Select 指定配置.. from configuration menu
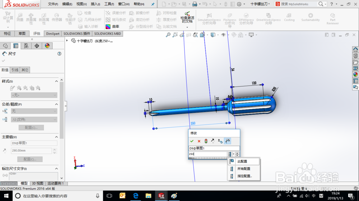The image size is (359, 201). (x=244, y=176)
